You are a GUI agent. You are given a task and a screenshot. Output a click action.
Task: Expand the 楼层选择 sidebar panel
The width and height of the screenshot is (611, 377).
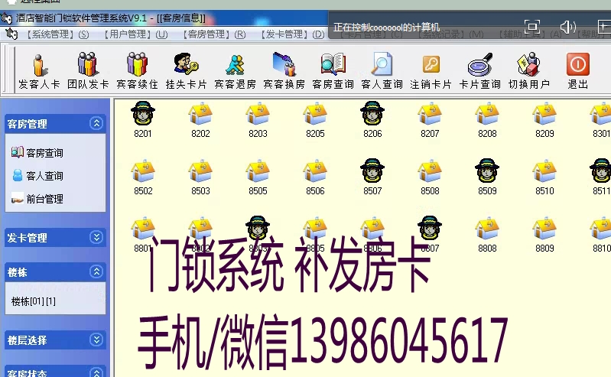[96, 340]
